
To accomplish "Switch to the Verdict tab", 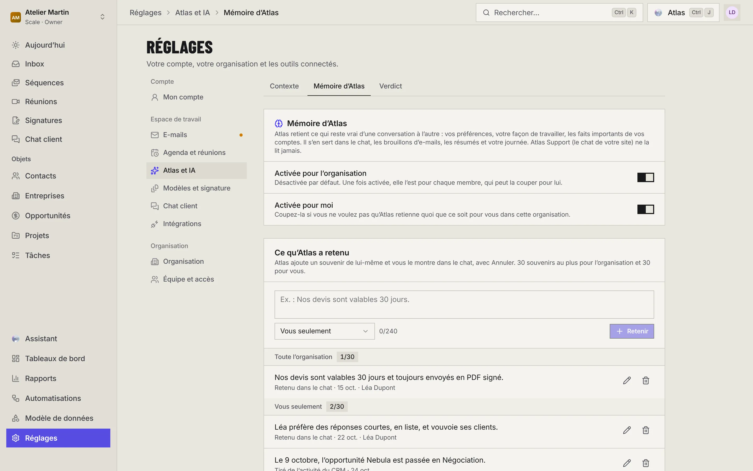I will click(x=391, y=86).
